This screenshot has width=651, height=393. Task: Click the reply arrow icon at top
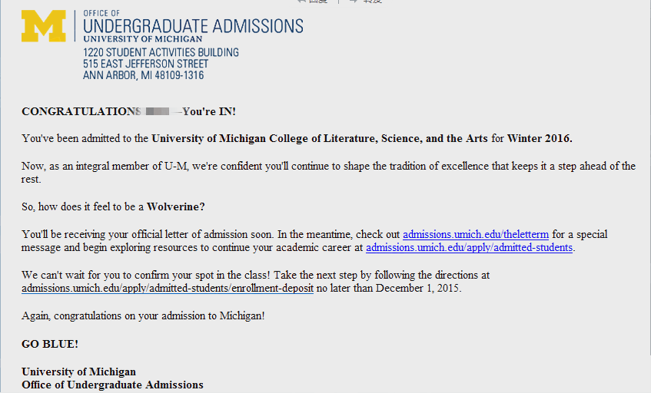[302, 2]
